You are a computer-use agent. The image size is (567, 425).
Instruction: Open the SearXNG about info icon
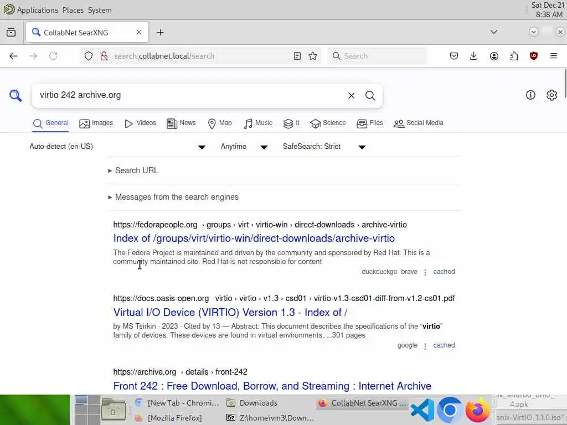[x=530, y=95]
